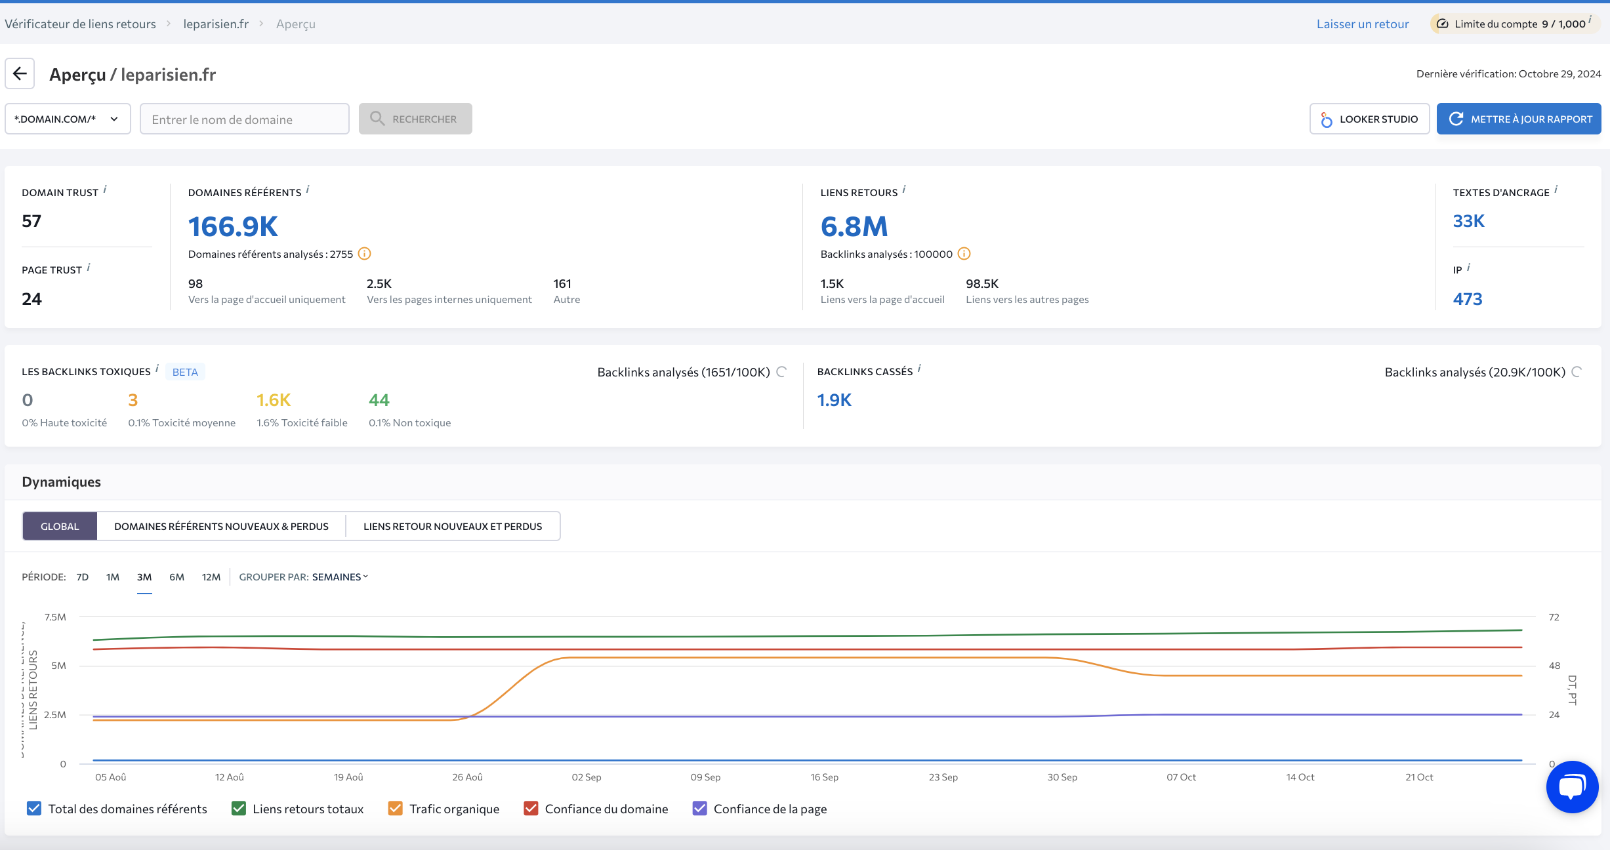
Task: Toggle Liens retours totaux checkbox
Action: click(x=239, y=808)
